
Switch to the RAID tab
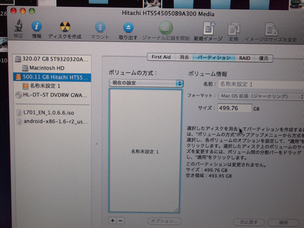tap(245, 58)
